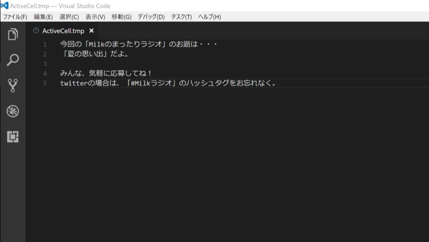Open the Explorer view in activity bar

[13, 34]
